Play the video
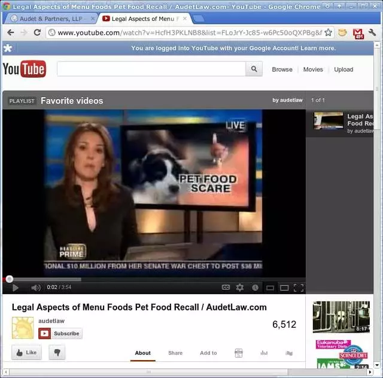This screenshot has height=378, width=383. coord(15,288)
